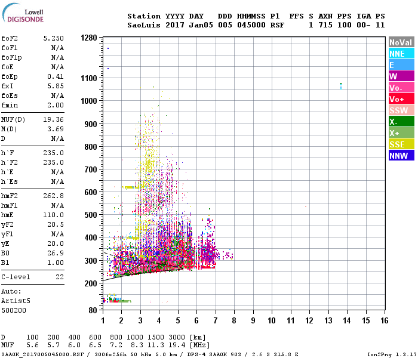Click the 16 MHz x-axis tick label
Viewport: 418px width, 358px height.
384,320
